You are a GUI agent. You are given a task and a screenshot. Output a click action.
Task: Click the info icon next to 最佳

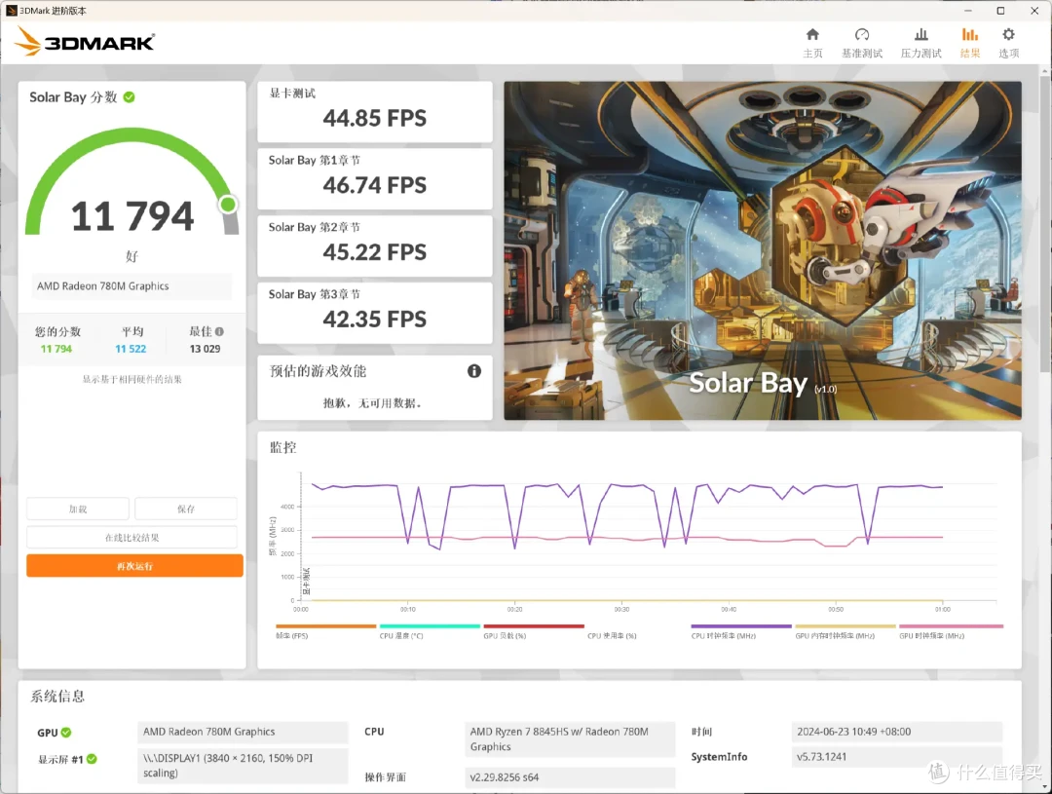219,331
